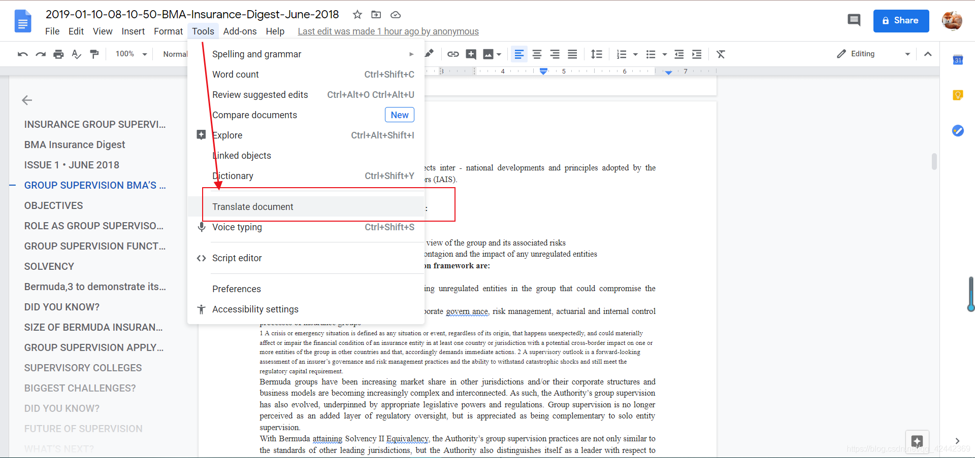Image resolution: width=975 pixels, height=458 pixels.
Task: Open Google Tasks side panel icon
Action: pyautogui.click(x=958, y=130)
